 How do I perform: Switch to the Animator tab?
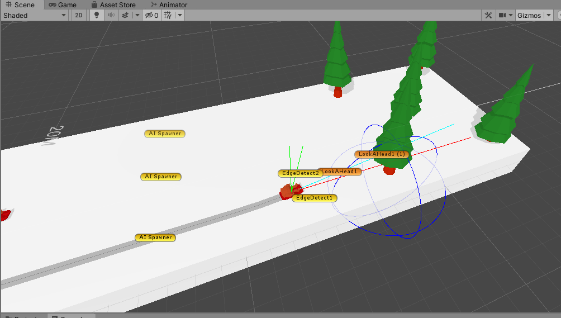[x=169, y=4]
